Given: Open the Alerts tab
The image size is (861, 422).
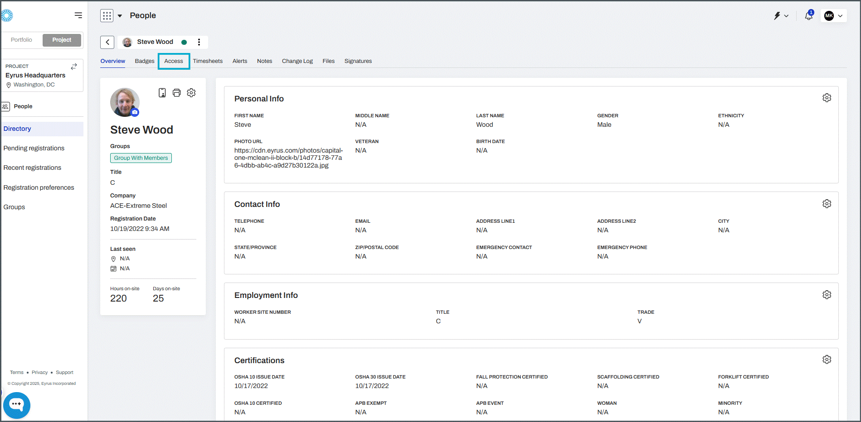Looking at the screenshot, I should [x=240, y=61].
